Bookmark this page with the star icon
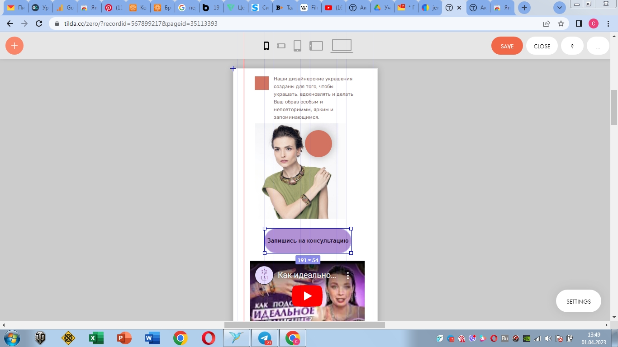Screen dimensions: 618x347 coord(561,23)
